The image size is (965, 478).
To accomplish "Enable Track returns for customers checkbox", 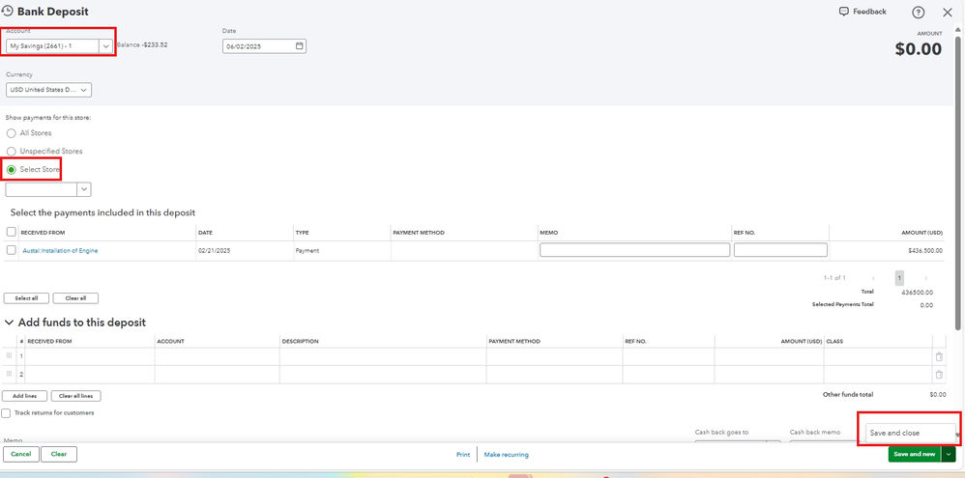I will coord(6,413).
